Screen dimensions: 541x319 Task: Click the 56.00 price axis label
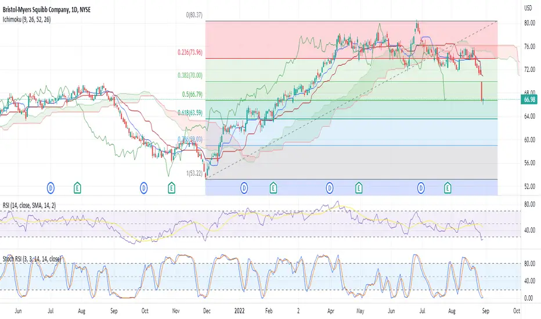(x=529, y=163)
